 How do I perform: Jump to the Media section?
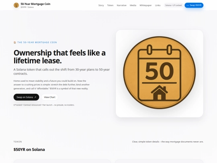[133, 5]
